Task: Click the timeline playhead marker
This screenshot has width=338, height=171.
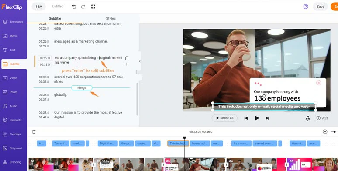Action: (184, 138)
